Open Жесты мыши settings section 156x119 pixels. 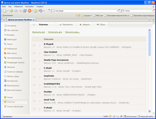[11, 76]
